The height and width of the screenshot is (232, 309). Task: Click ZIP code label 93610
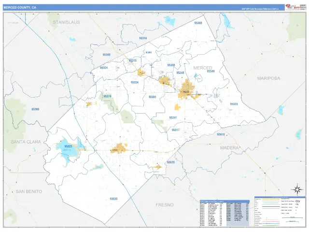221,134
